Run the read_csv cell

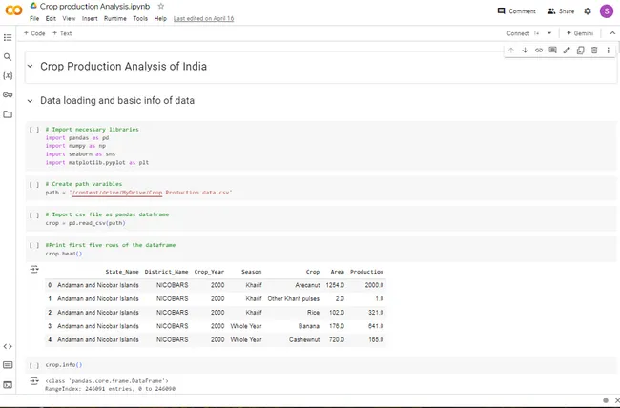pyautogui.click(x=34, y=214)
